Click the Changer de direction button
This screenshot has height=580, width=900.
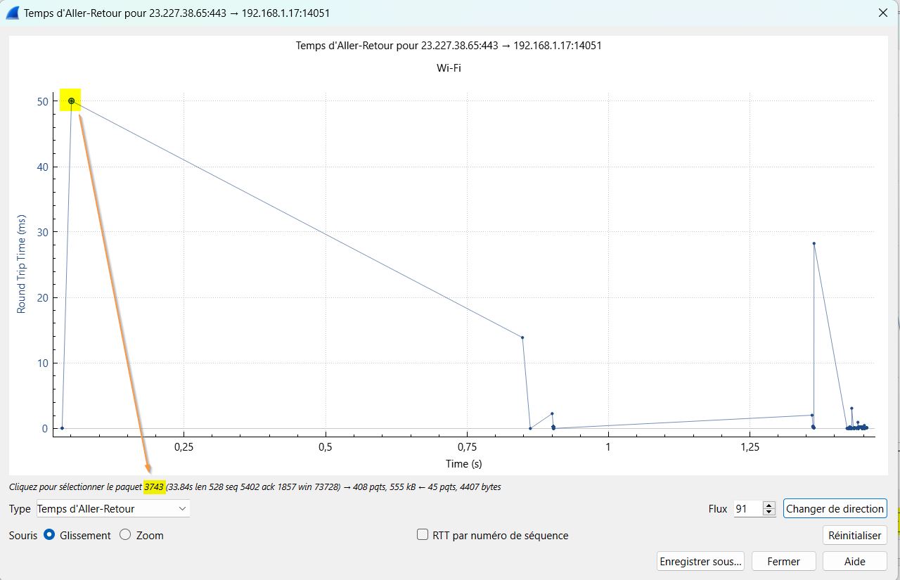click(x=835, y=508)
